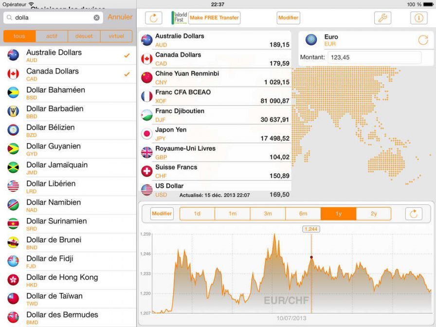This screenshot has height=327, width=436.
Task: Click the Euro flag icon
Action: click(311, 40)
